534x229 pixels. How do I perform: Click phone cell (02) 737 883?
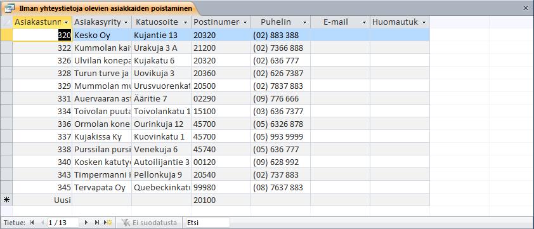[280, 174]
